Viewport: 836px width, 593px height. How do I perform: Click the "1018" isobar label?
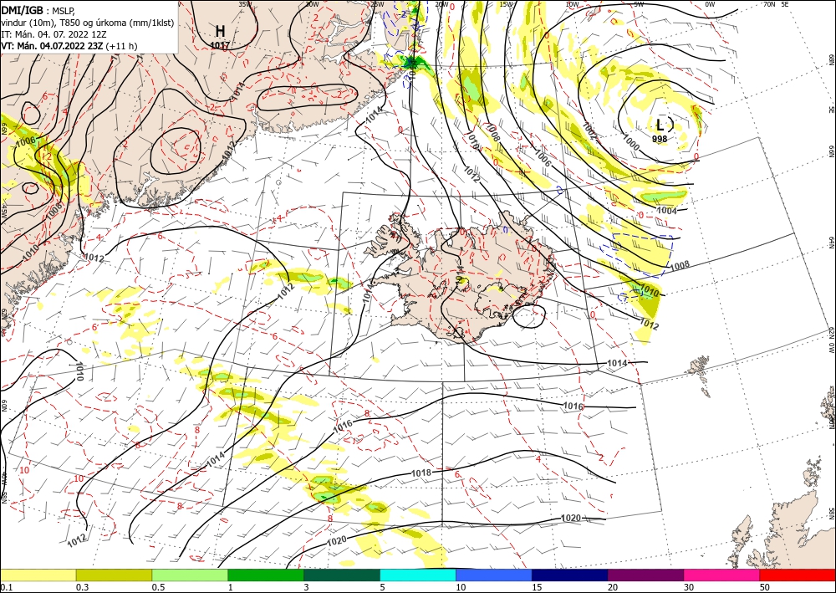pyautogui.click(x=421, y=473)
